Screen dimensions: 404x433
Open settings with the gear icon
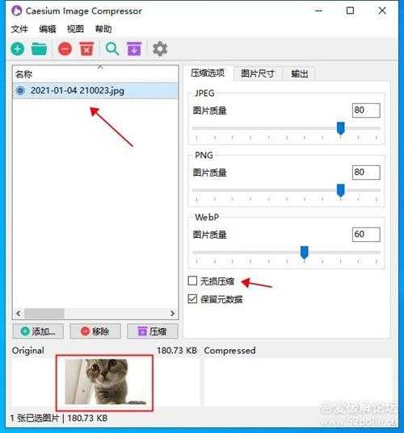click(x=160, y=49)
